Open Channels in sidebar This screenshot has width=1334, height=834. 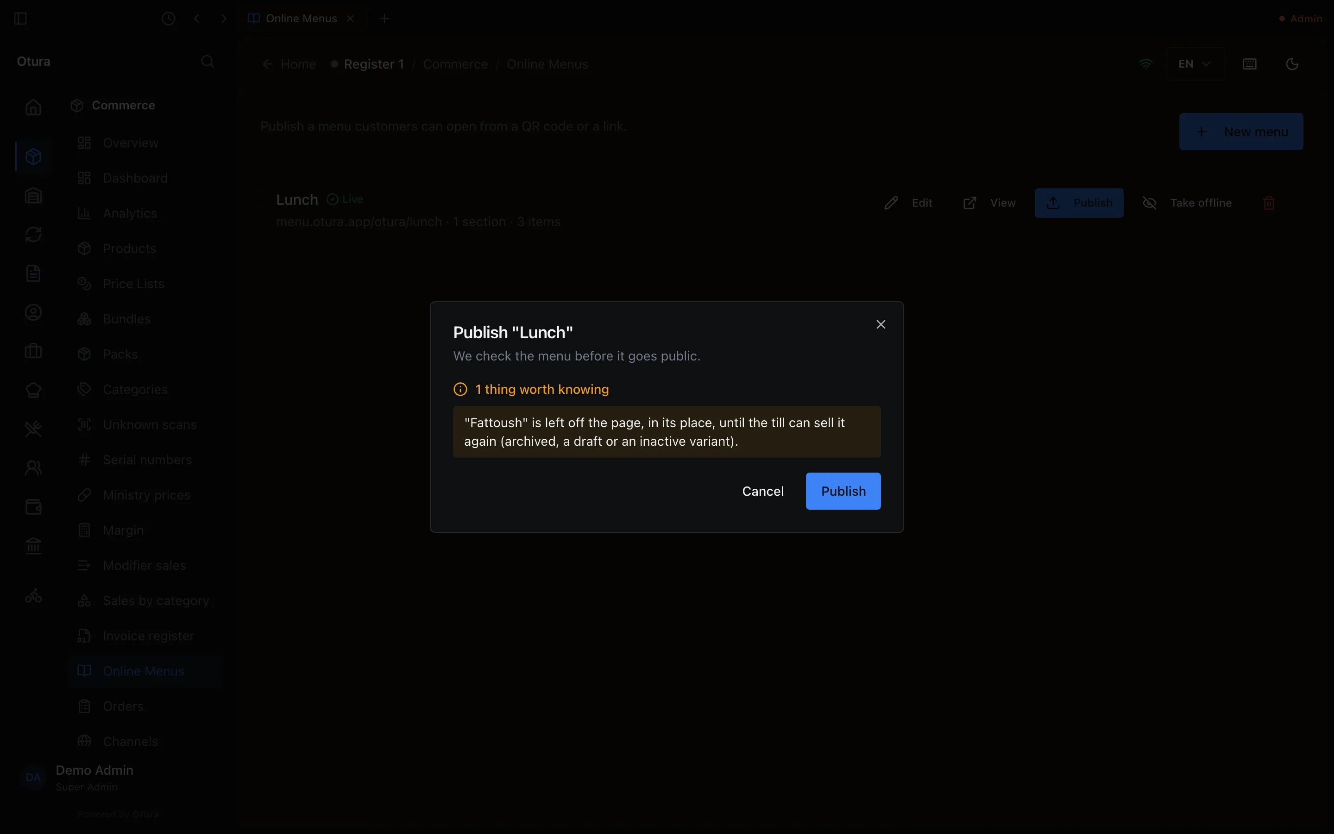click(145, 741)
